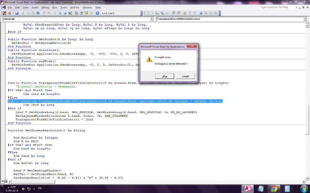
Task: Open the (General) object dropdown
Action: (152, 19)
